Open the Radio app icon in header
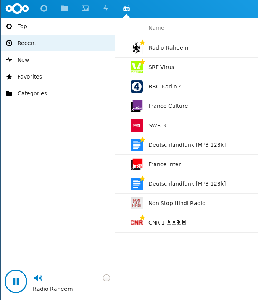Viewport: 258px width, 300px height. tap(126, 9)
